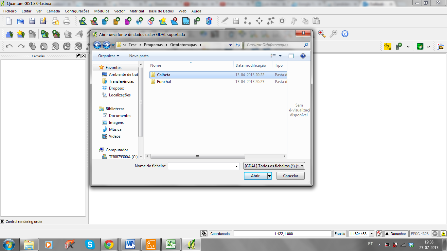Click the Nova pasta button
This screenshot has width=447, height=251.
(x=139, y=56)
